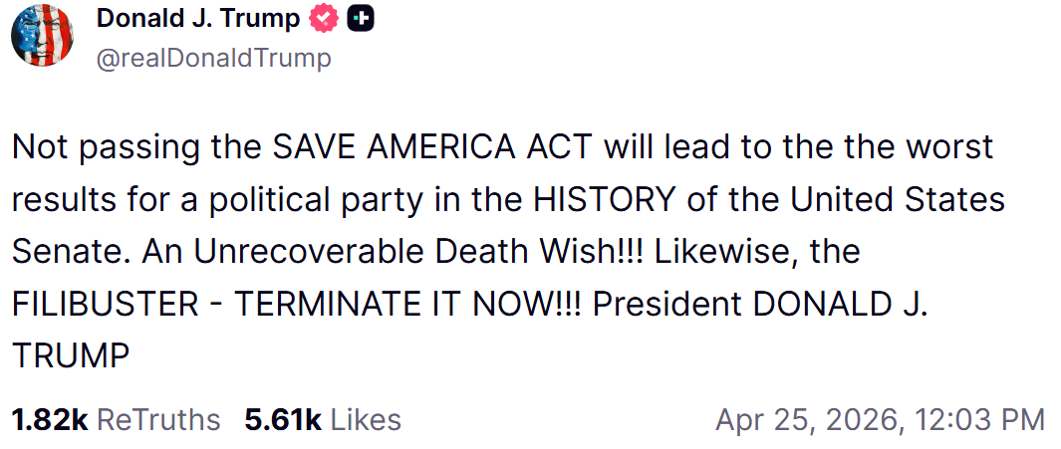View the 5.61k Likes number
Image resolution: width=1061 pixels, height=449 pixels.
click(282, 419)
